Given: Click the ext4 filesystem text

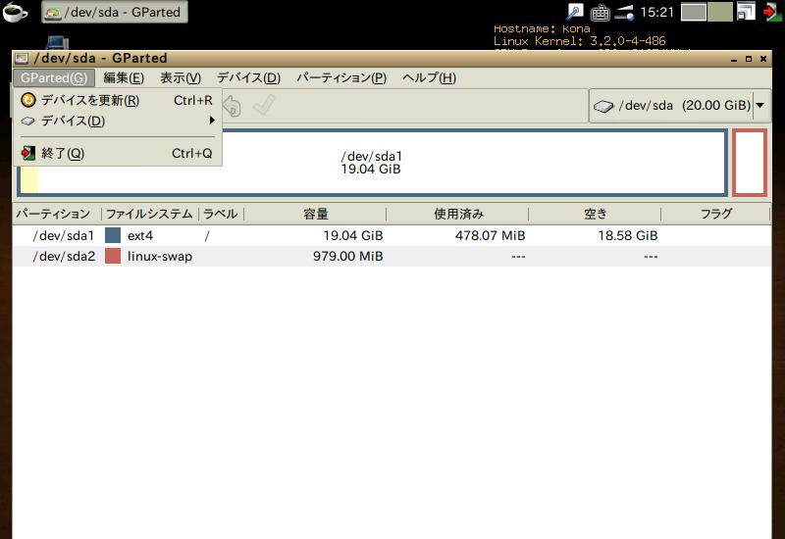Looking at the screenshot, I should [140, 236].
